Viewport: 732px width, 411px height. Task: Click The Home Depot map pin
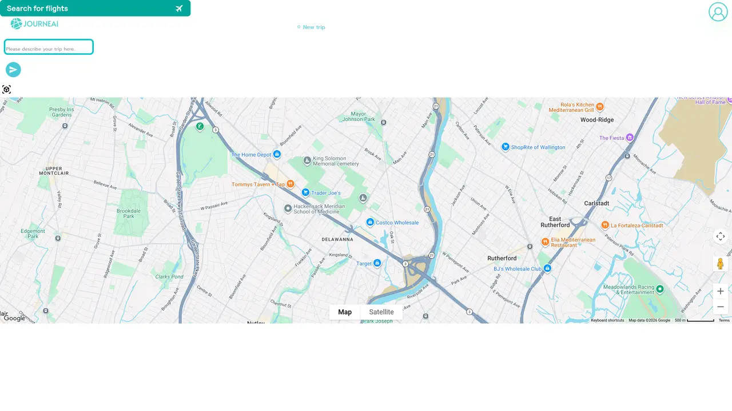point(277,154)
